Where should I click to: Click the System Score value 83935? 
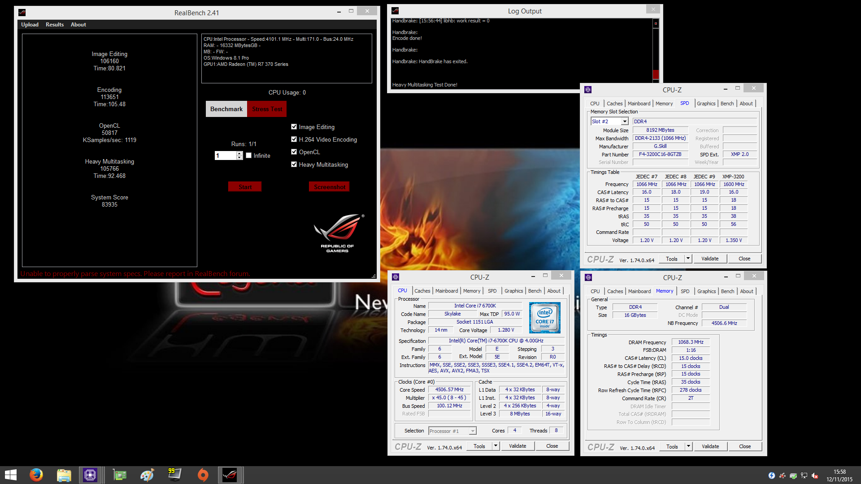click(109, 204)
